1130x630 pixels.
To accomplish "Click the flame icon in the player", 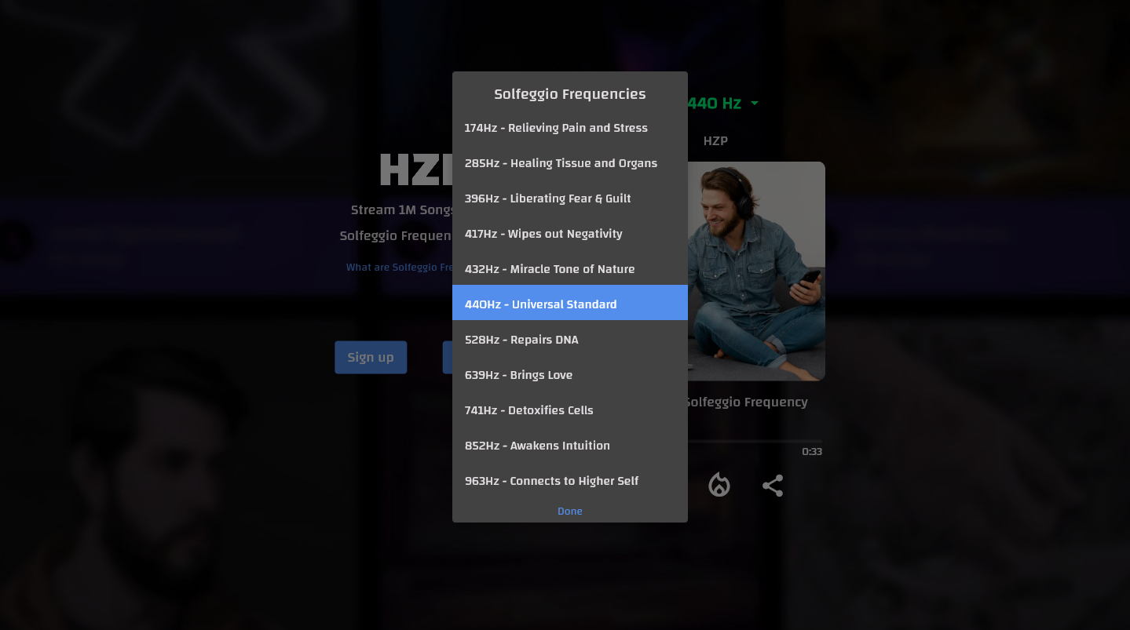I will click(x=719, y=485).
